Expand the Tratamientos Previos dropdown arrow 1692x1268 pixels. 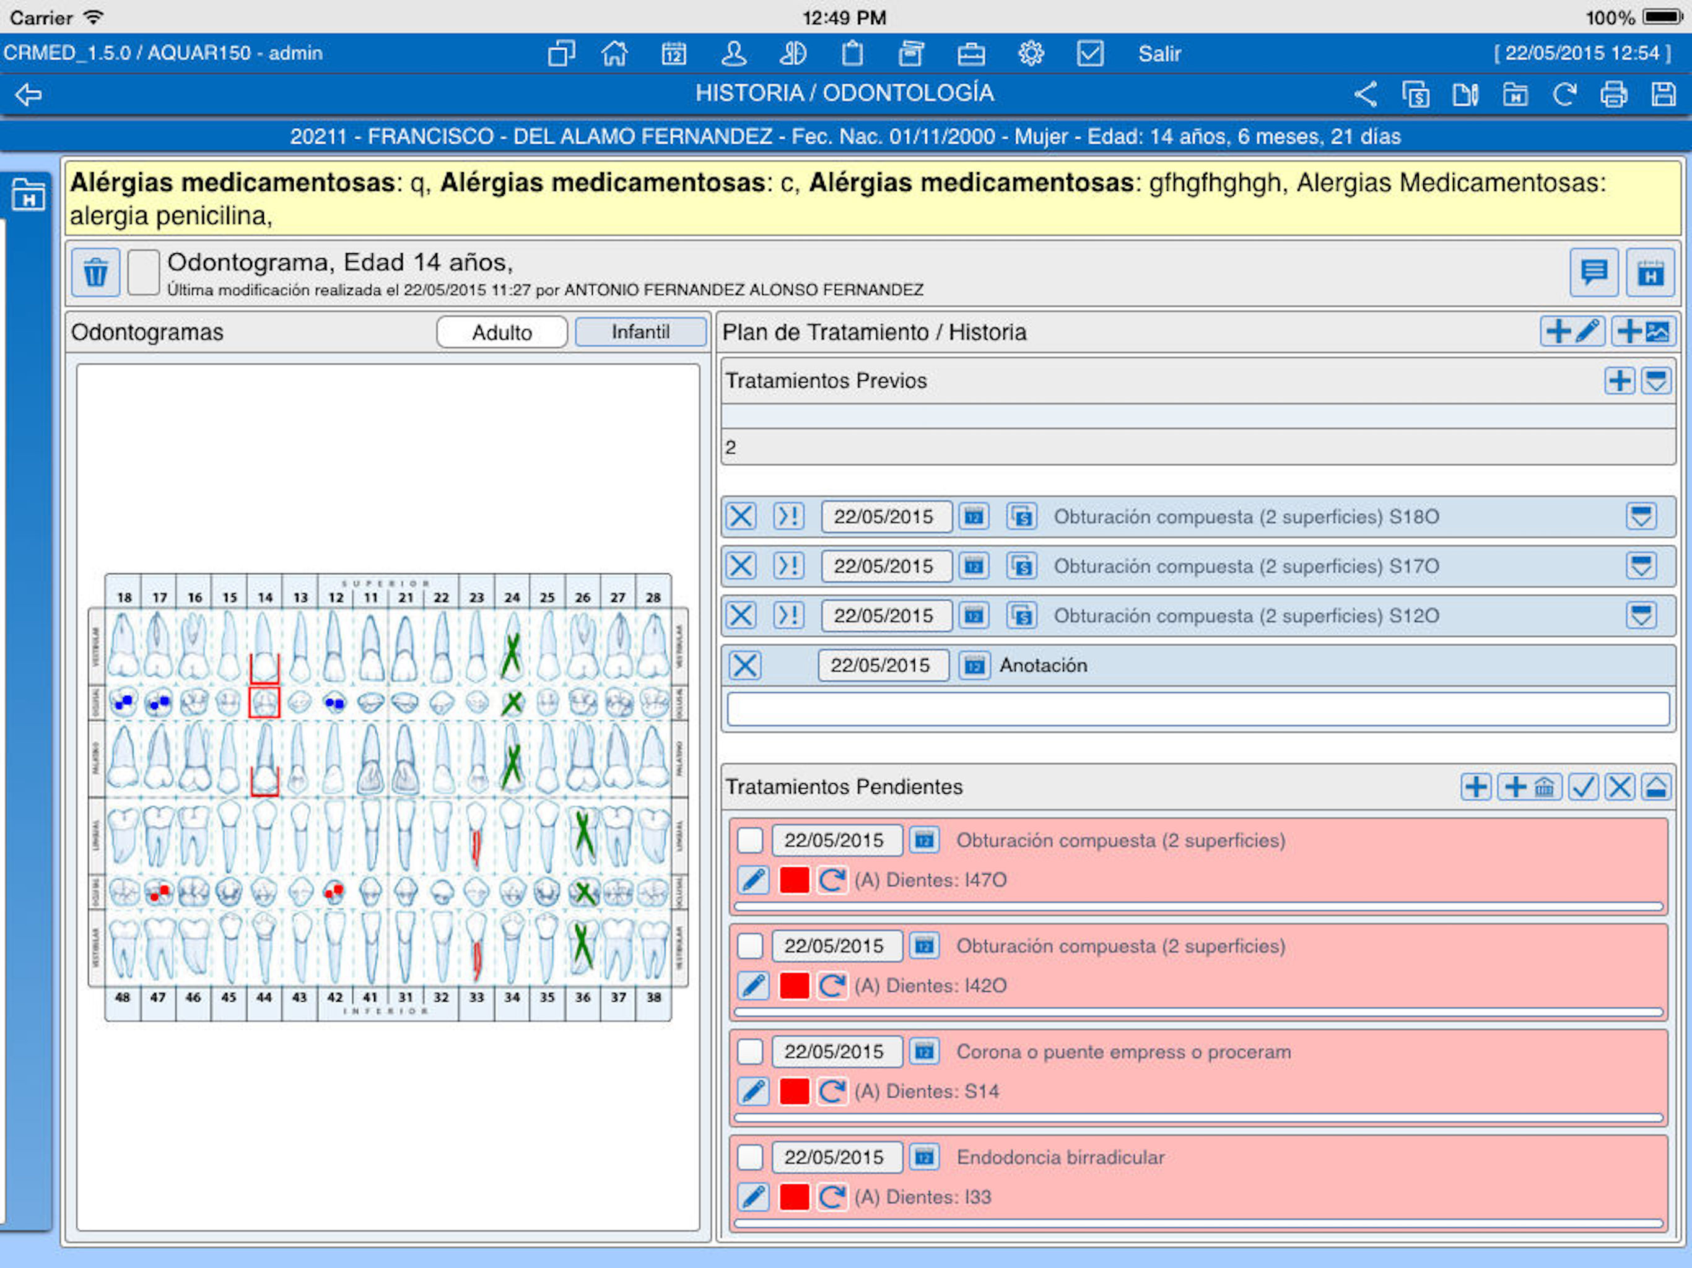point(1656,380)
